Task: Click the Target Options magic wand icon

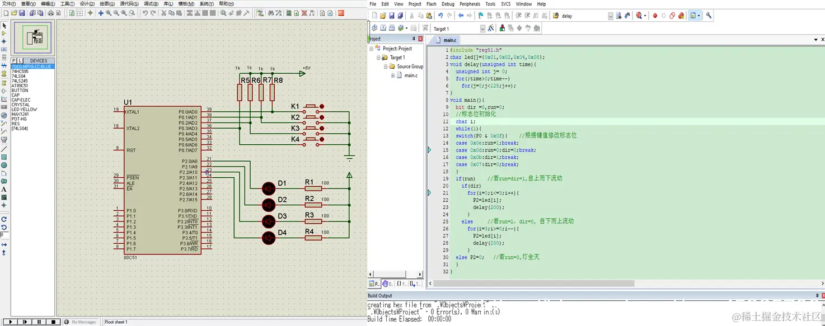Action: 491,29
